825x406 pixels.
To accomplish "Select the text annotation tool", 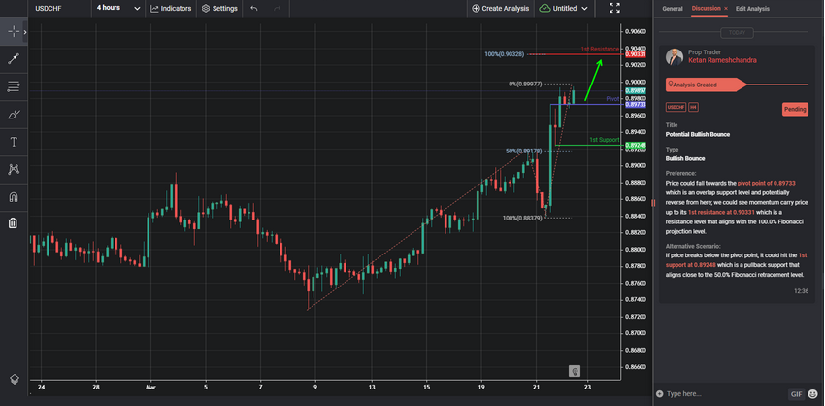I will click(14, 142).
